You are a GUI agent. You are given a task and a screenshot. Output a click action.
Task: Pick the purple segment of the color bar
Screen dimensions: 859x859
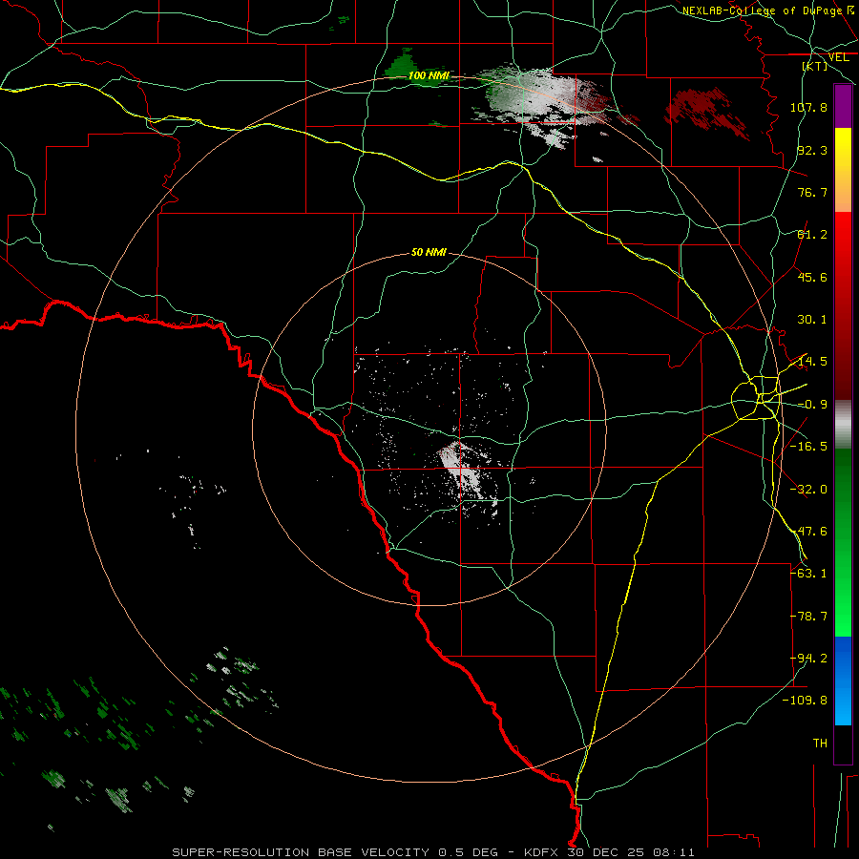843,106
